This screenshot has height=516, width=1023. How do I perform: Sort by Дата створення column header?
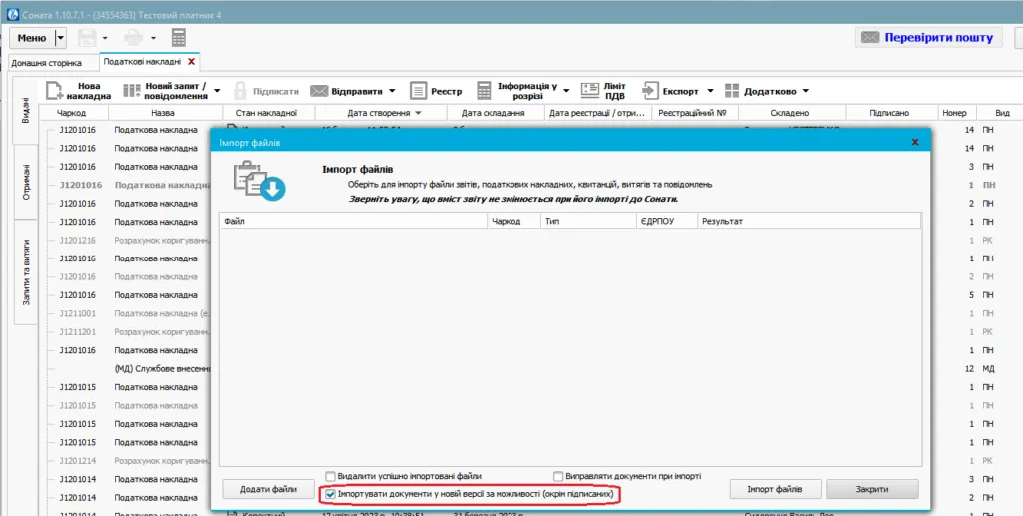tap(379, 113)
